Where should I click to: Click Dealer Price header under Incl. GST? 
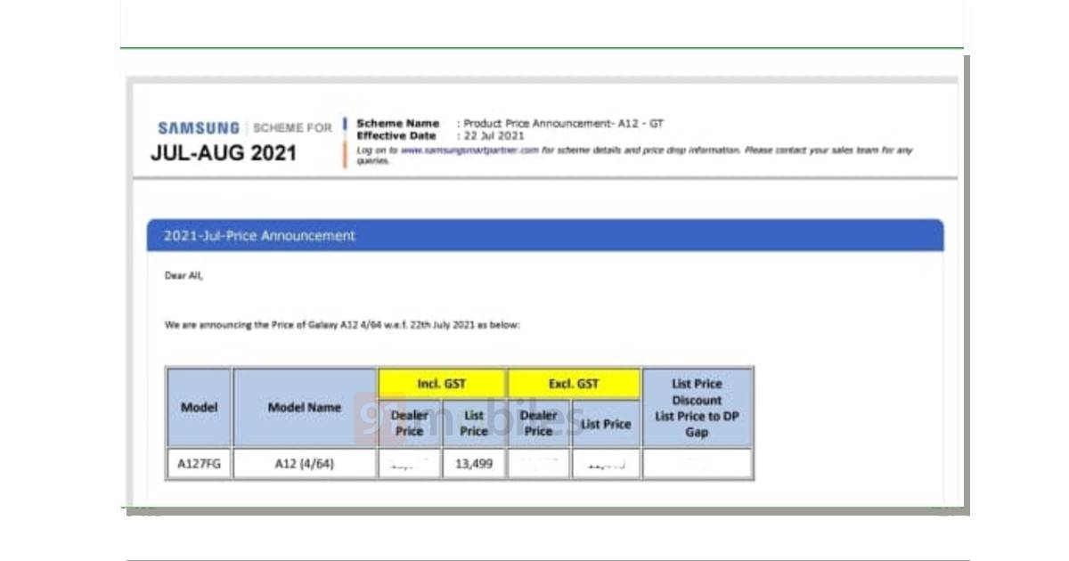point(409,423)
